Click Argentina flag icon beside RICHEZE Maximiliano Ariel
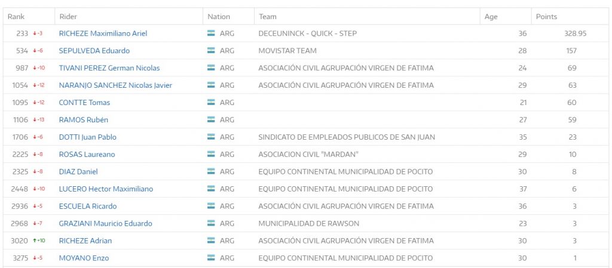The image size is (612, 268). (x=211, y=33)
